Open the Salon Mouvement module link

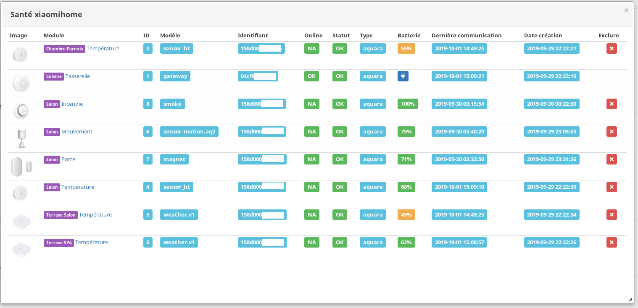coord(77,132)
